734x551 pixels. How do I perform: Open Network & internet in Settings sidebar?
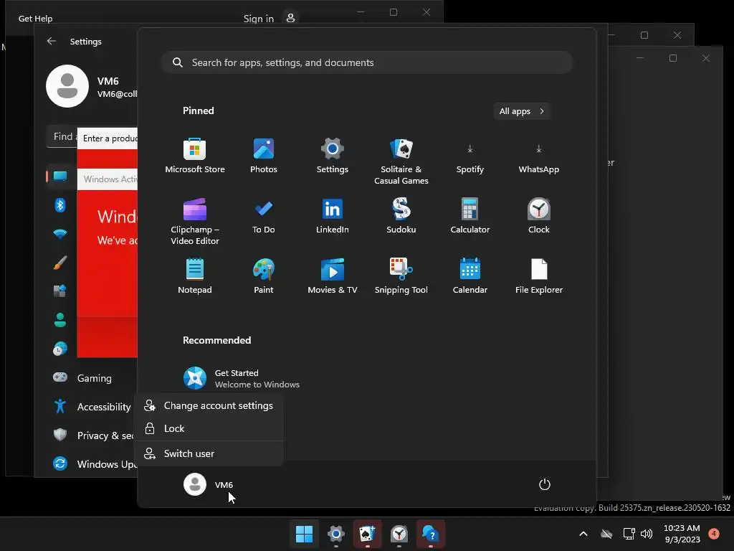(60, 233)
